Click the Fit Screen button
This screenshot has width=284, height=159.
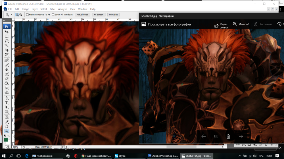(x=99, y=15)
